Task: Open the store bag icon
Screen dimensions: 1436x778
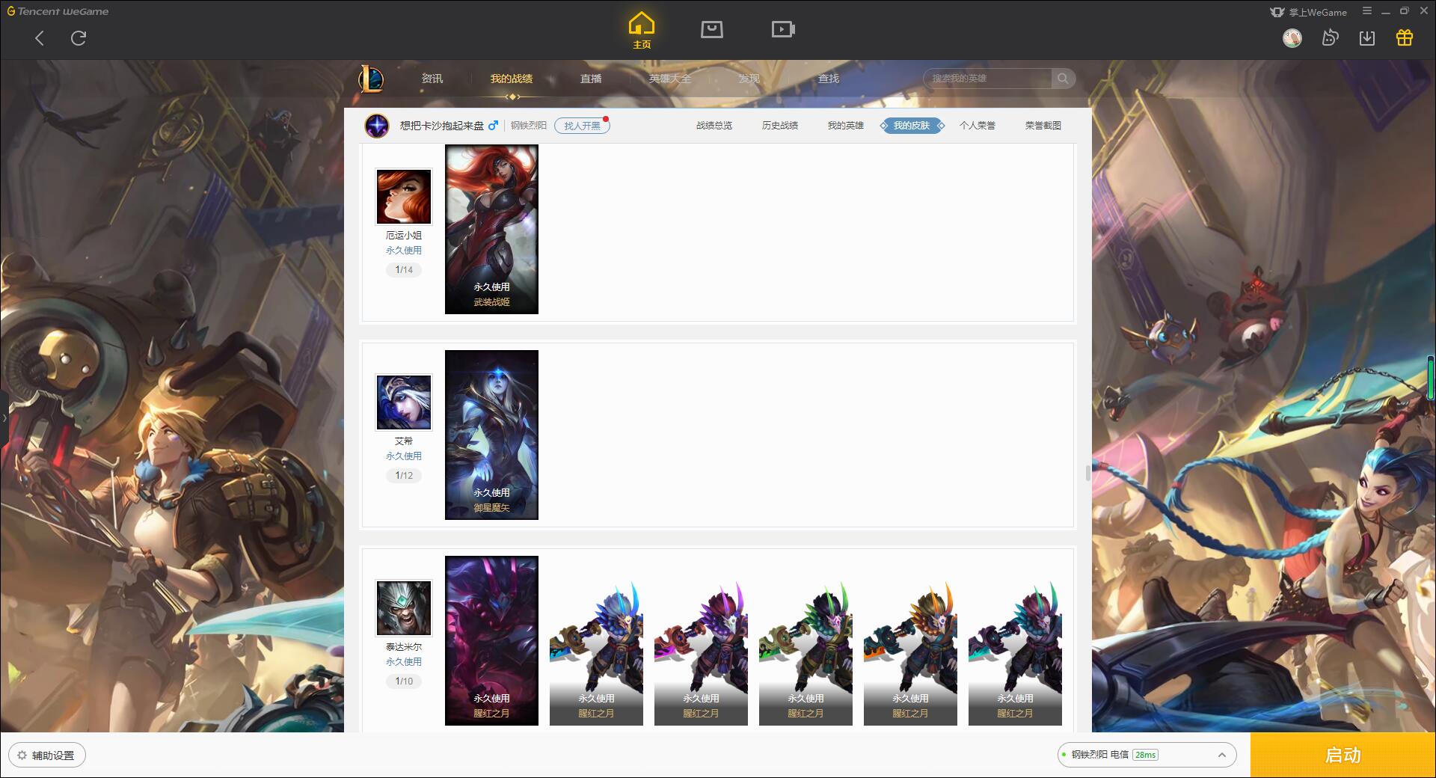Action: [711, 30]
